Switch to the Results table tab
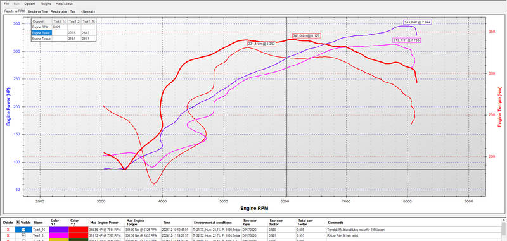The height and width of the screenshot is (241, 507). tap(59, 11)
